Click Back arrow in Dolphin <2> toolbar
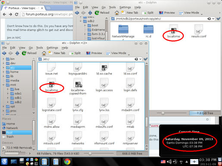This screenshot has height=166, width=222. click(4, 53)
